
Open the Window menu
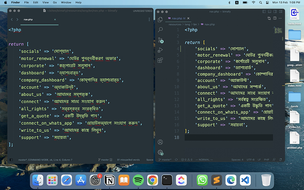(x=66, y=3)
